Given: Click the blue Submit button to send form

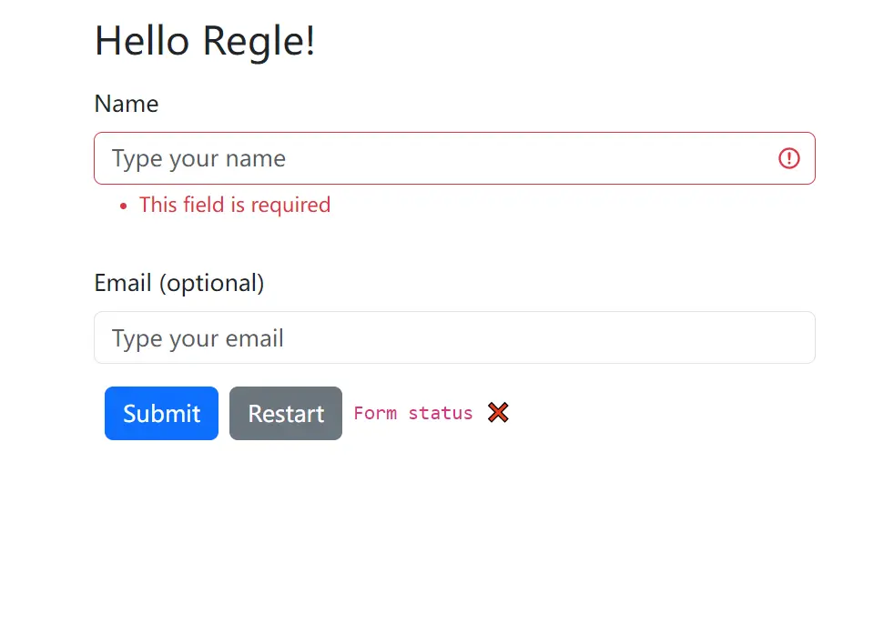Looking at the screenshot, I should [x=161, y=413].
